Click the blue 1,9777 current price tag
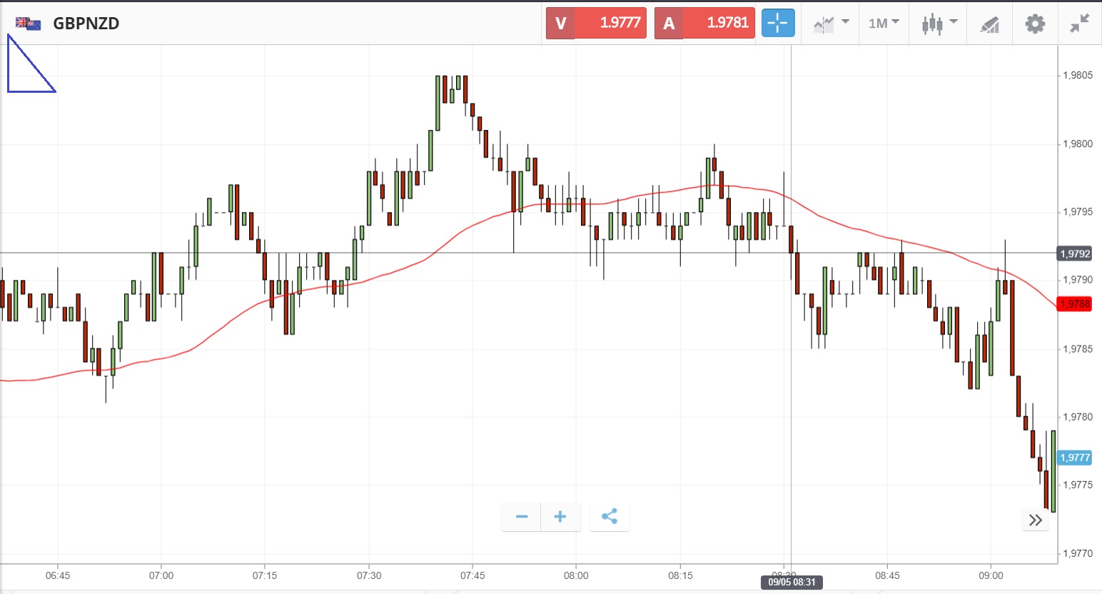Viewport: 1102px width, 594px height. coord(1075,458)
